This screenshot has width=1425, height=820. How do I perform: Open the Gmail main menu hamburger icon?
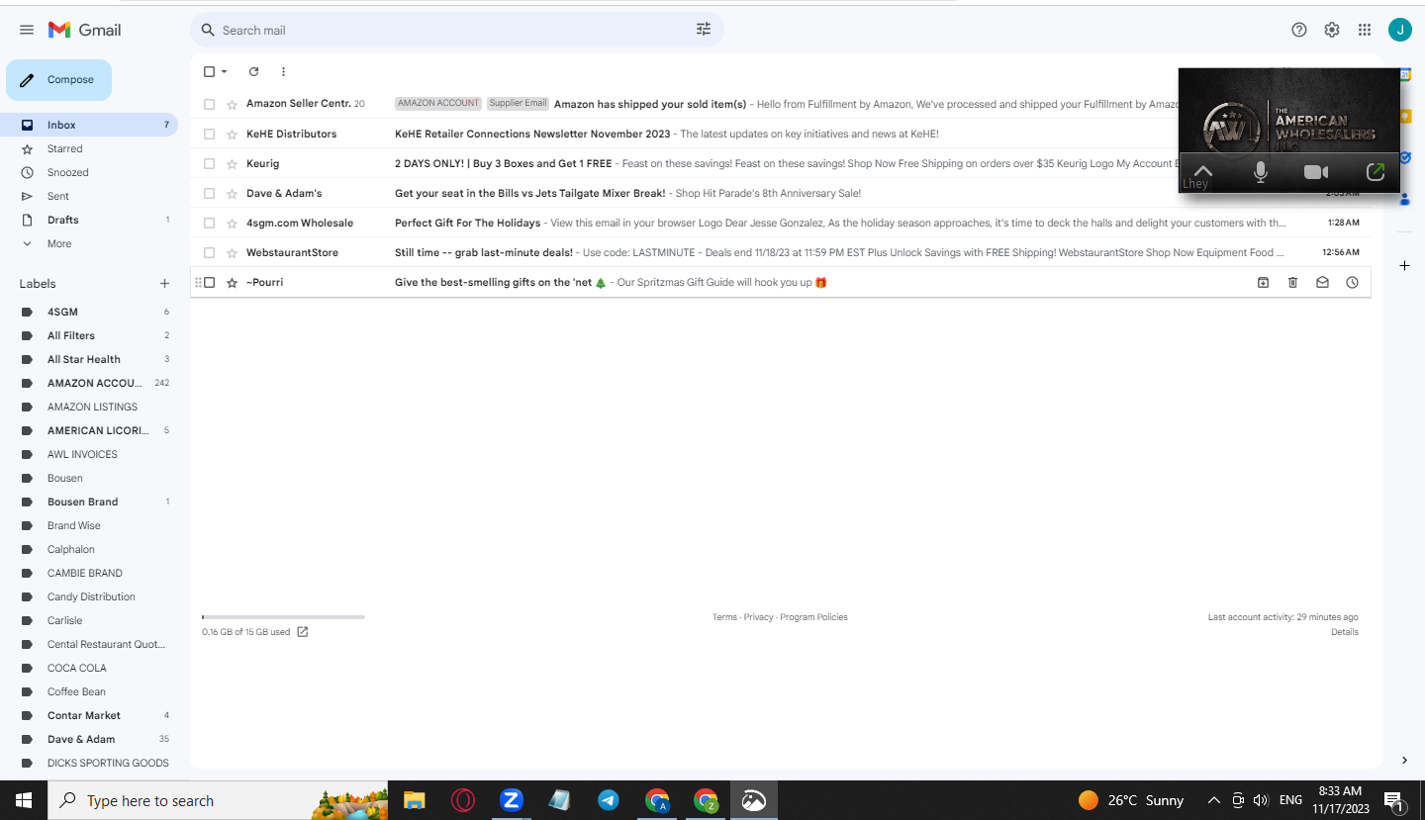pyautogui.click(x=27, y=30)
